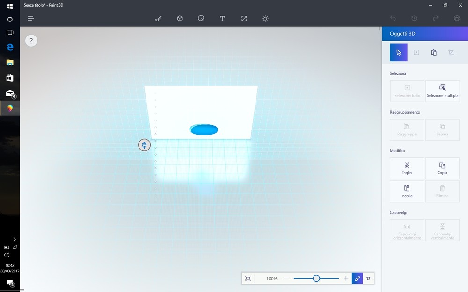Activate the Select arrow tool
Screen dimensions: 468x292
pos(398,52)
